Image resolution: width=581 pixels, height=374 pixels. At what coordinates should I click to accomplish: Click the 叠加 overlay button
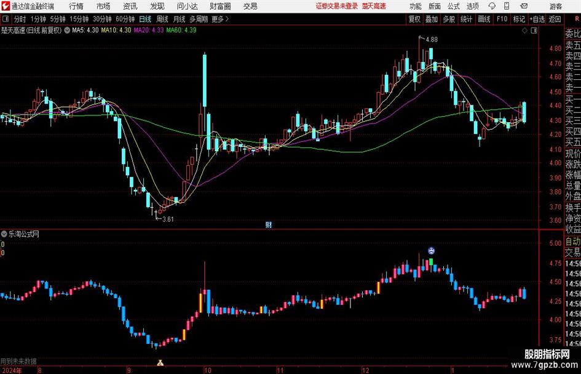pos(432,19)
